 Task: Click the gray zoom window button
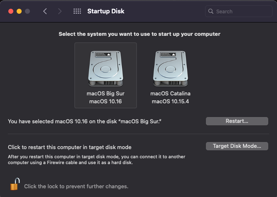pyautogui.click(x=27, y=11)
